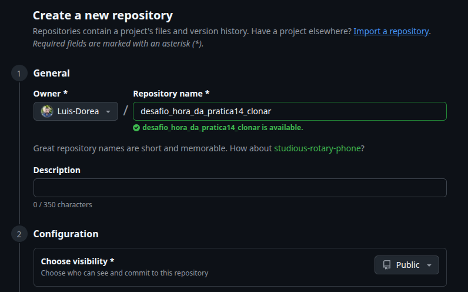This screenshot has height=292, width=468.
Task: Click the Create a new repository heading
Action: (103, 15)
